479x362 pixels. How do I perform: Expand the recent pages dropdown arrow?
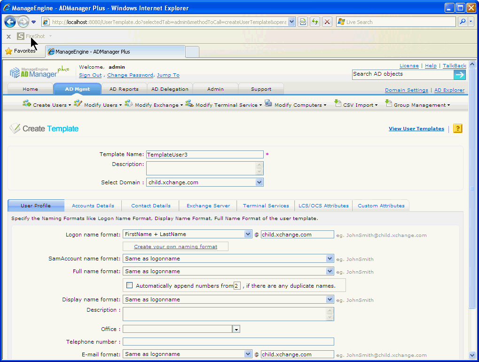(x=33, y=22)
